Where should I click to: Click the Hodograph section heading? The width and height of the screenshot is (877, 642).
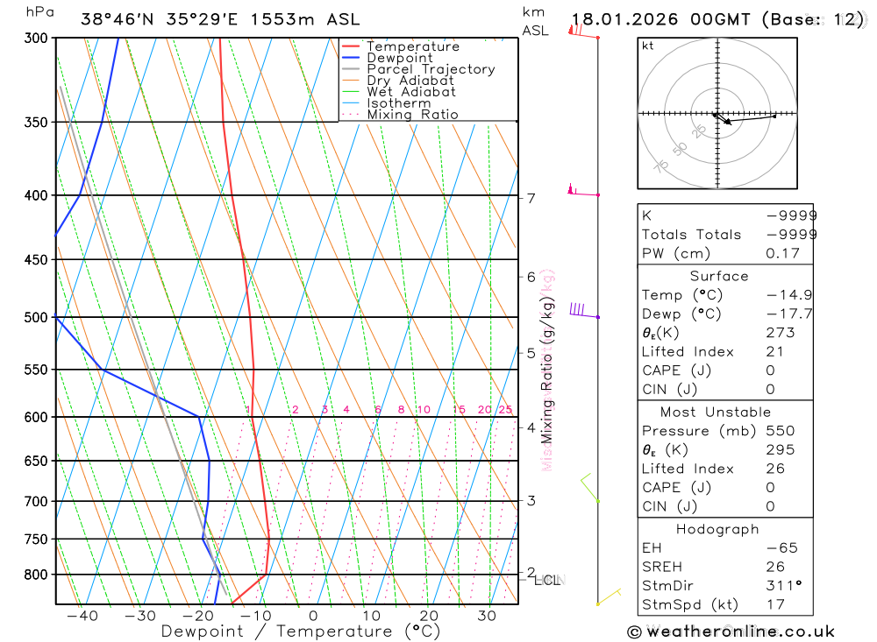(717, 529)
